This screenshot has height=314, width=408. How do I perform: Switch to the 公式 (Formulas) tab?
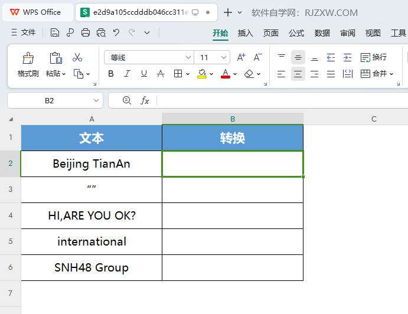point(296,33)
